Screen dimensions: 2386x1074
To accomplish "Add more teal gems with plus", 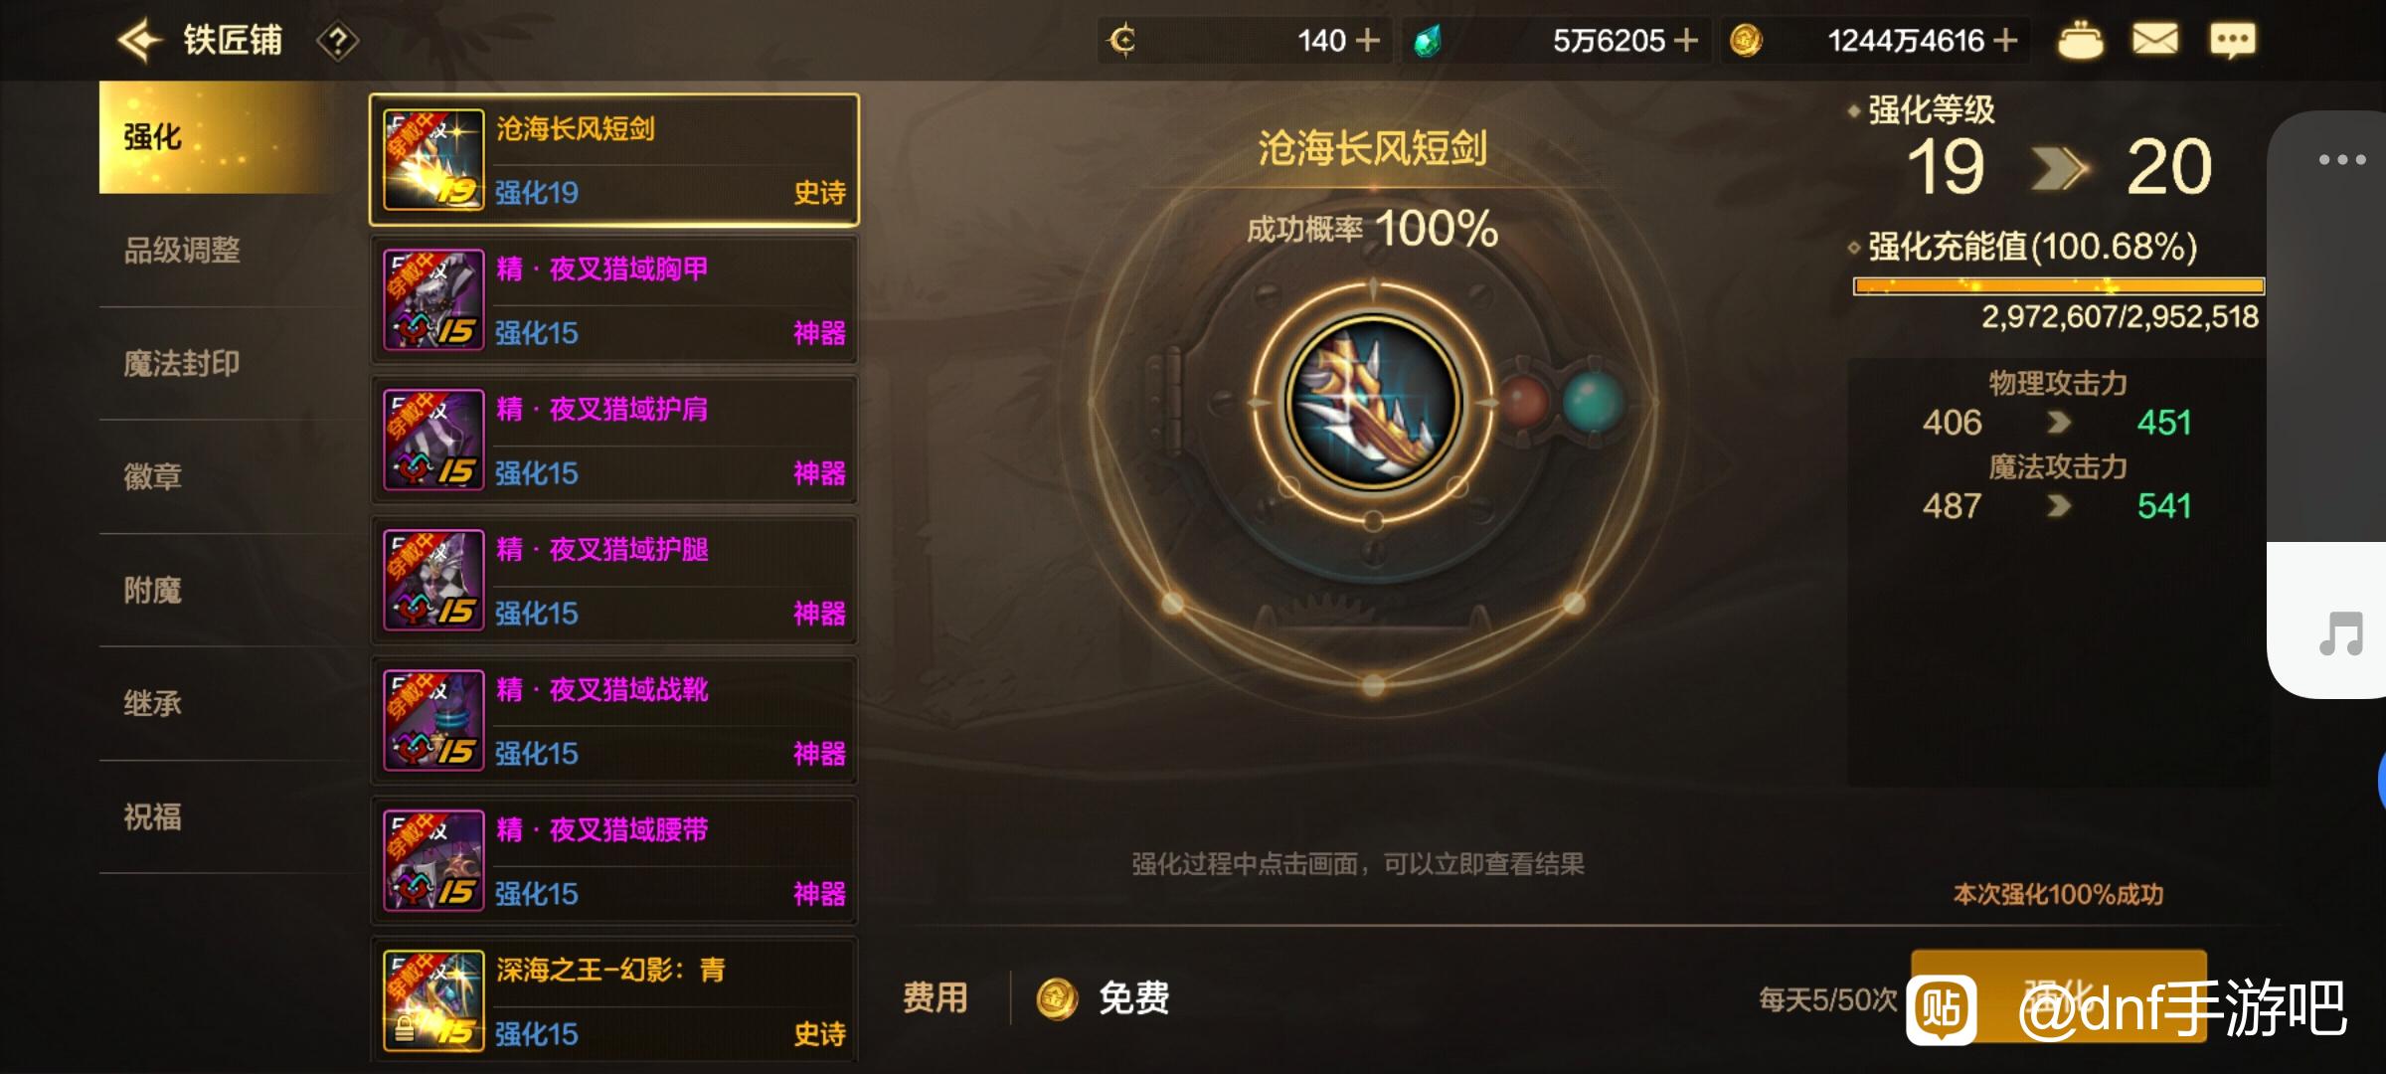I will [x=1686, y=41].
